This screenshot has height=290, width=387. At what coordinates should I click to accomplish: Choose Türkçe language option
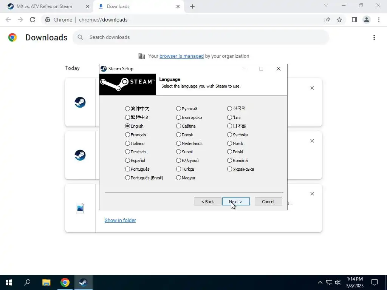[x=178, y=169]
